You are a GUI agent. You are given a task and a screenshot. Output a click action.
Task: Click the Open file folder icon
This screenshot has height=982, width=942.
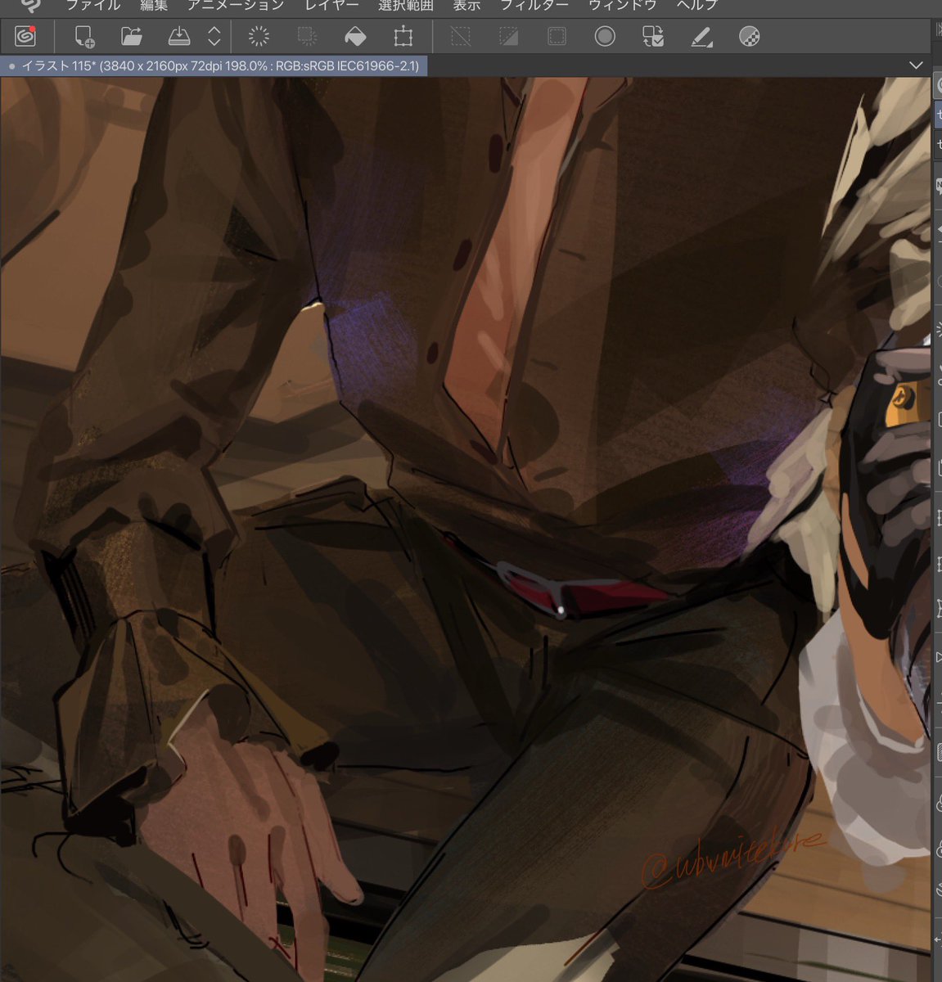[131, 36]
